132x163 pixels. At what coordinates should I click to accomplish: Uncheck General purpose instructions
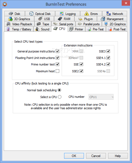(58, 51)
